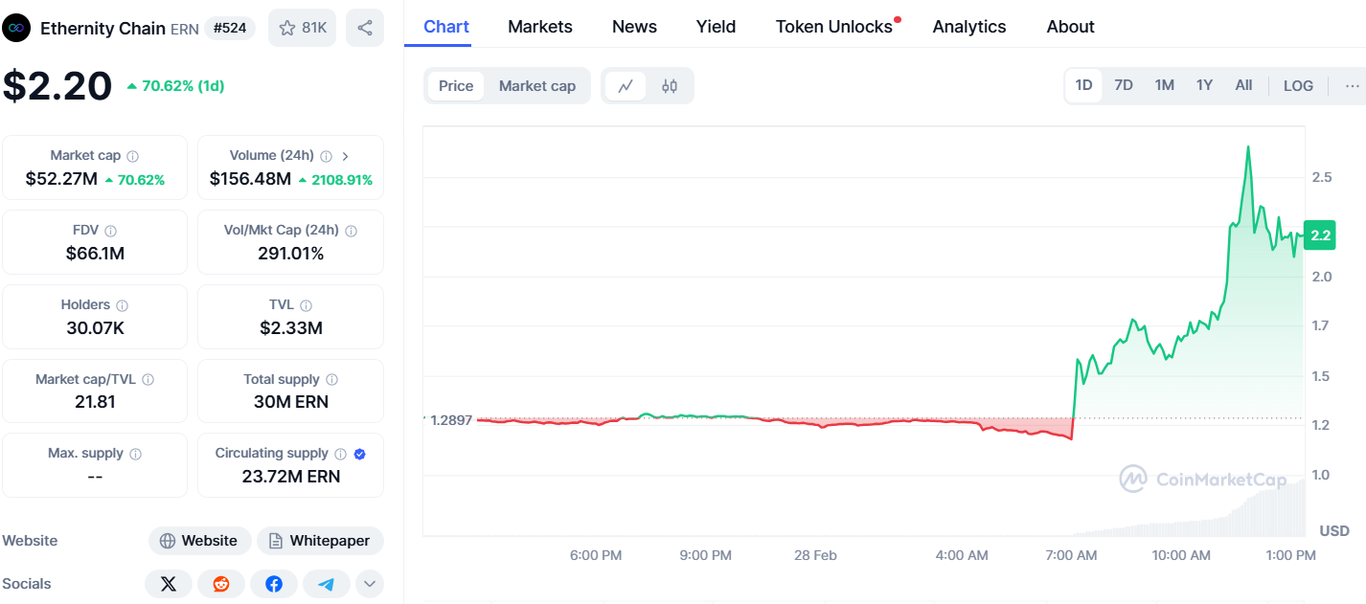Add ERN to watchlist via star
The image size is (1366, 604).
[302, 28]
